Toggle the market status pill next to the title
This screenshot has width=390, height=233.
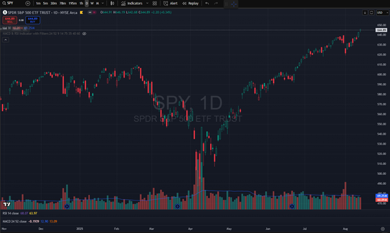click(x=92, y=12)
